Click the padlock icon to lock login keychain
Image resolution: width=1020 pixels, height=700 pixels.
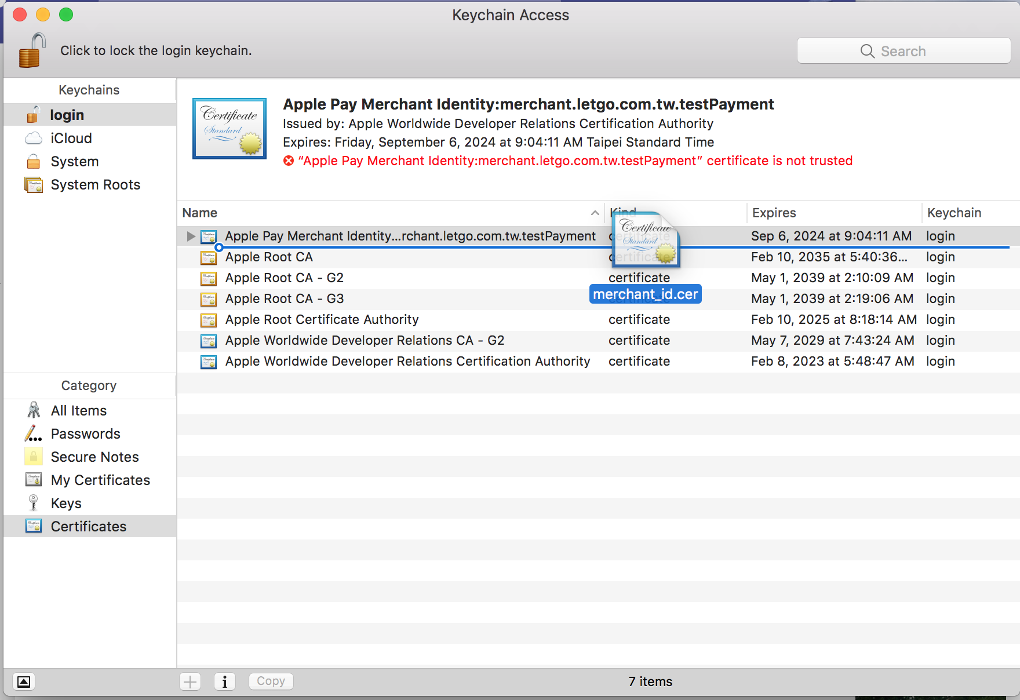32,50
